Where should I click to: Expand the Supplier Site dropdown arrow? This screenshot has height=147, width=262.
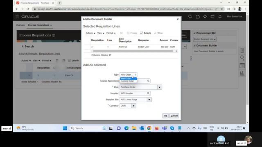149,100
